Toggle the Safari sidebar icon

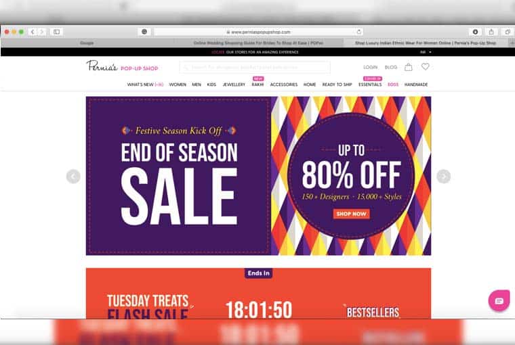(56, 32)
